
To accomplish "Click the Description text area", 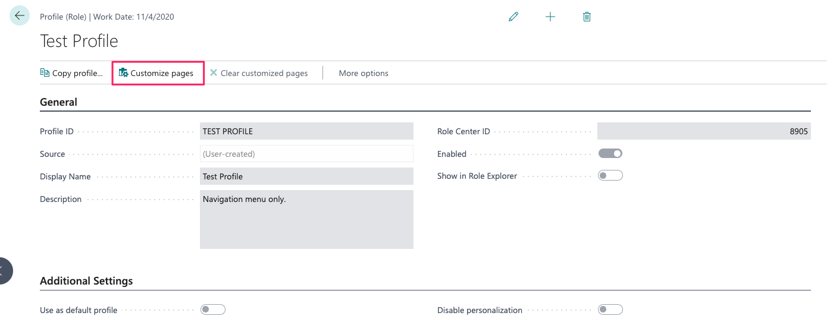I will tap(306, 219).
